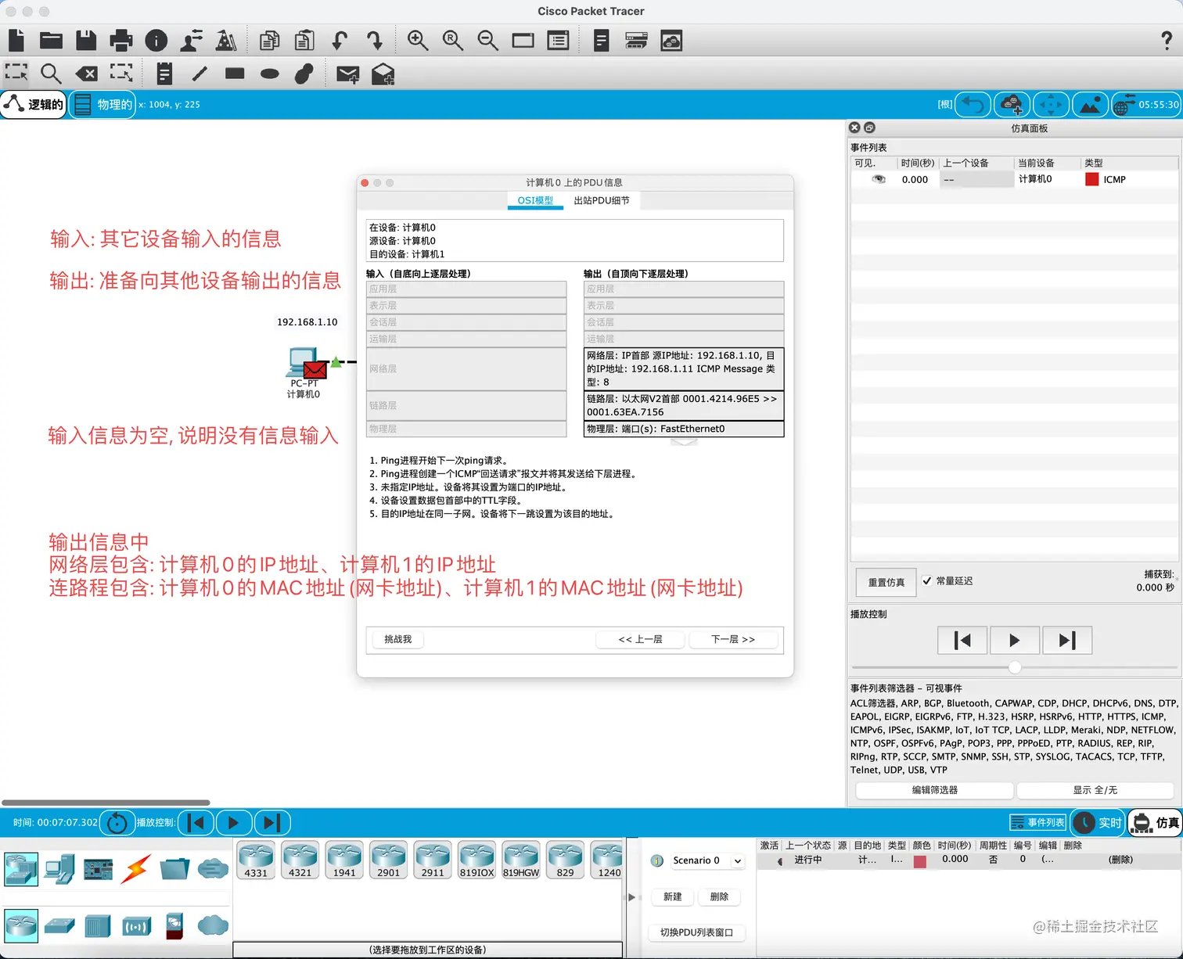The width and height of the screenshot is (1183, 959).
Task: Select the End Devices category
Action: click(x=59, y=869)
